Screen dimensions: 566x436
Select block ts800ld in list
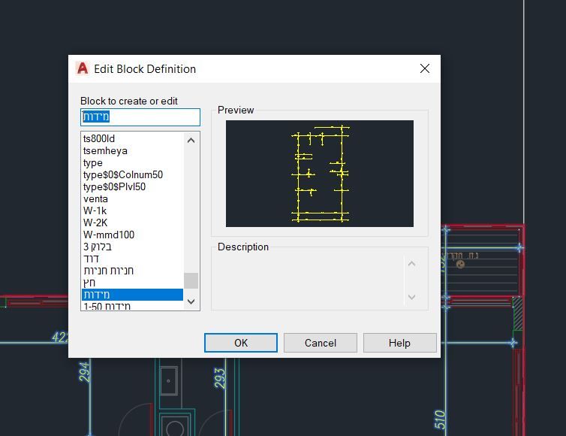[x=132, y=138]
